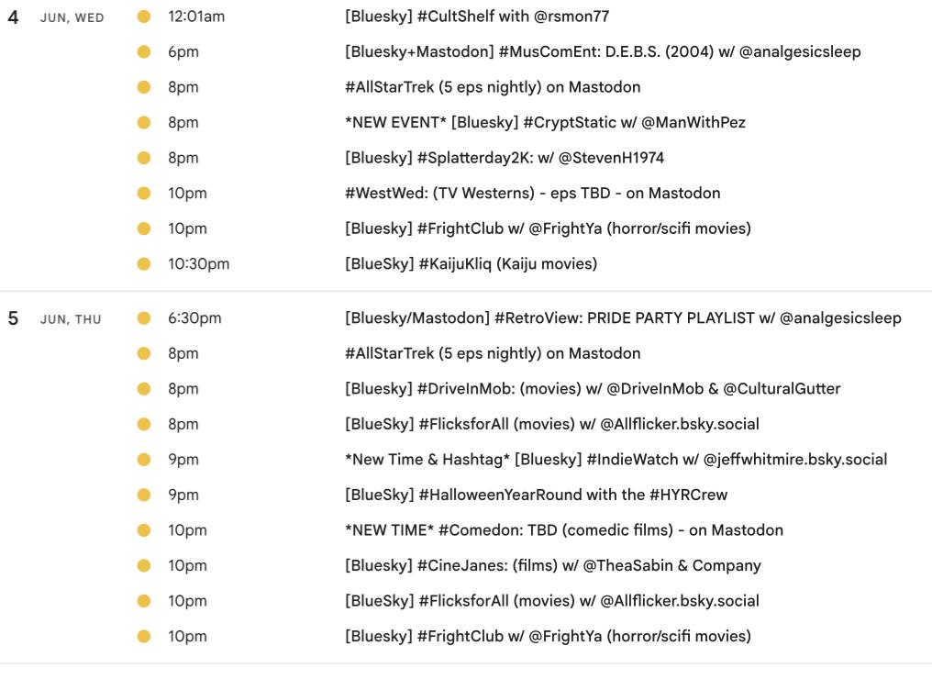Open Wednesday's #AllStarTrek on Mastodon event

pyautogui.click(x=493, y=87)
